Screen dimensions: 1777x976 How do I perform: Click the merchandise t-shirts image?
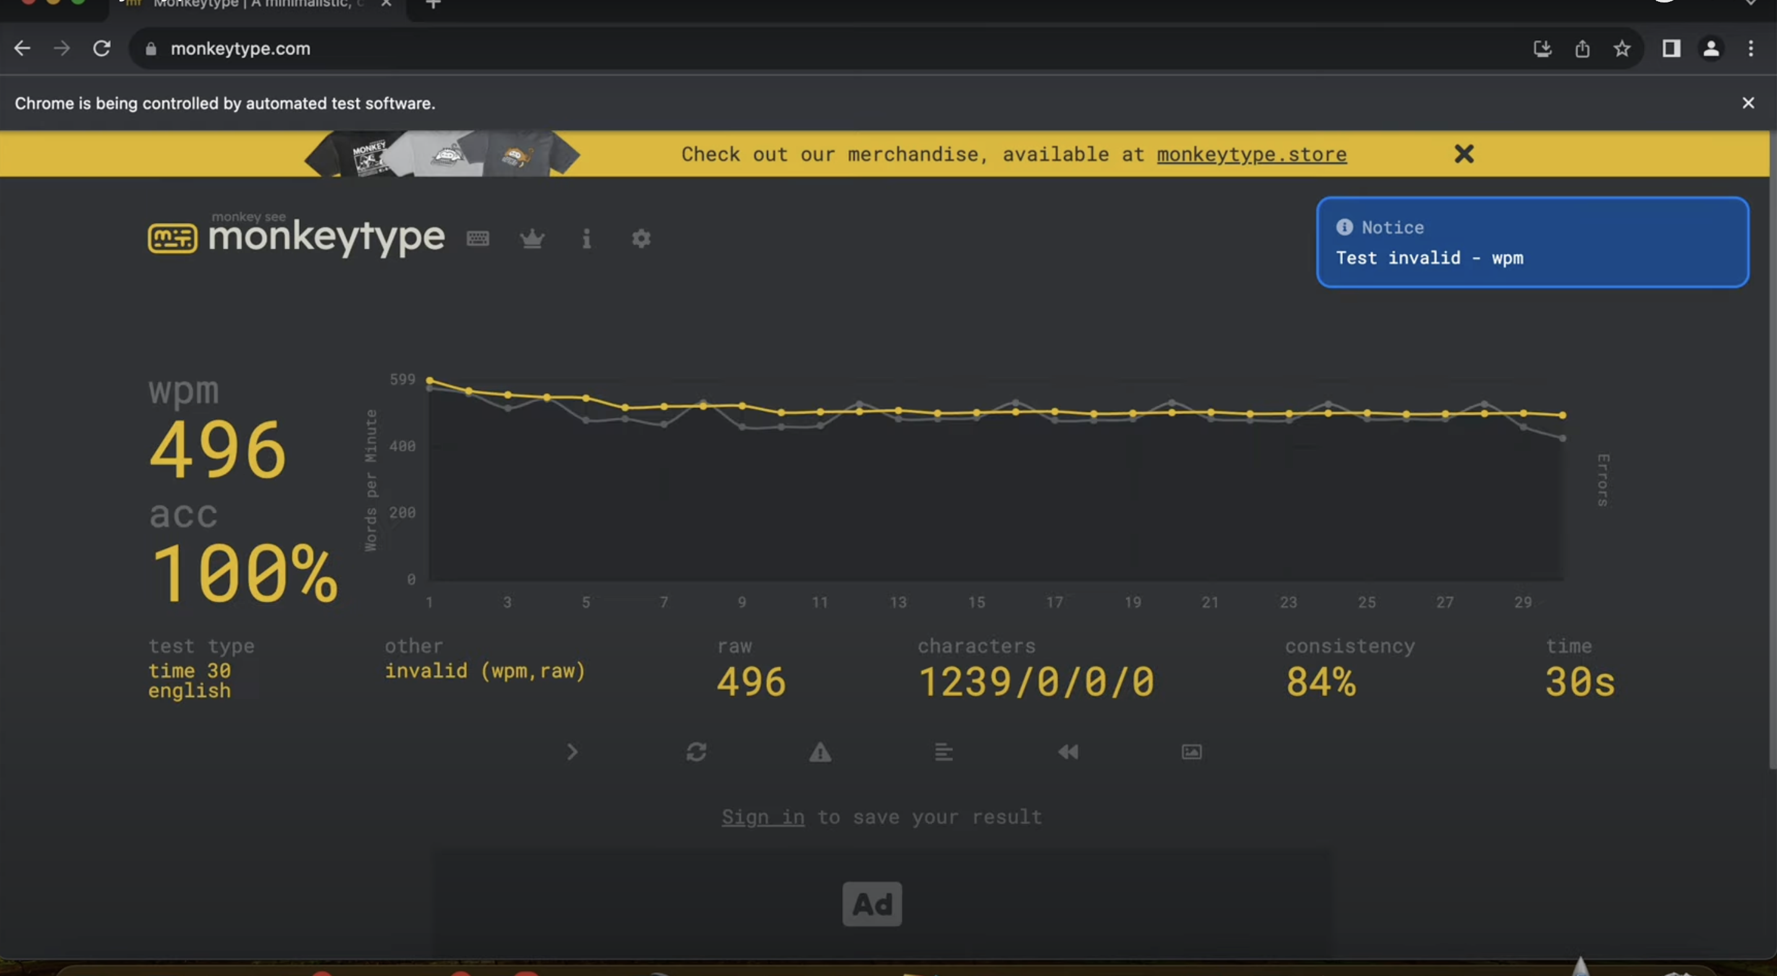[441, 153]
